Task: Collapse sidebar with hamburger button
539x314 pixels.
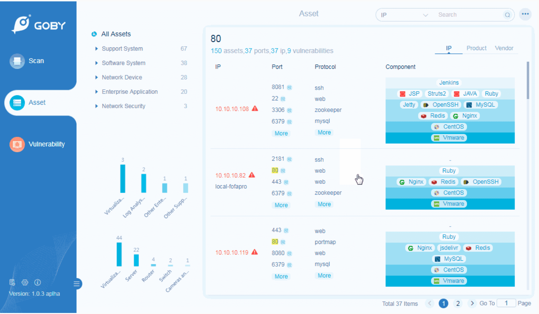Action: 77,284
